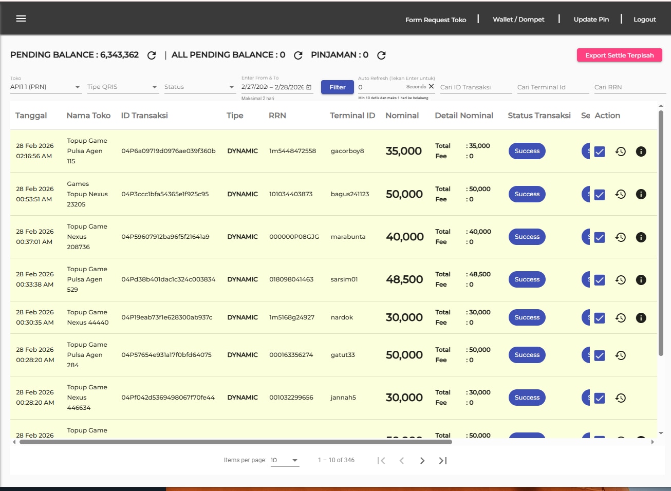Toggle the checkbox for the sarsim01 row

pyautogui.click(x=600, y=280)
